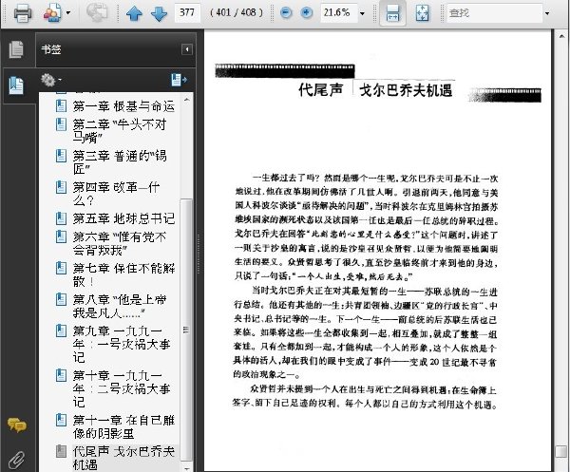Open bookmark 第十一章 在自己雕像的阴影里
Image resolution: width=570 pixels, height=472 pixels.
point(123,426)
